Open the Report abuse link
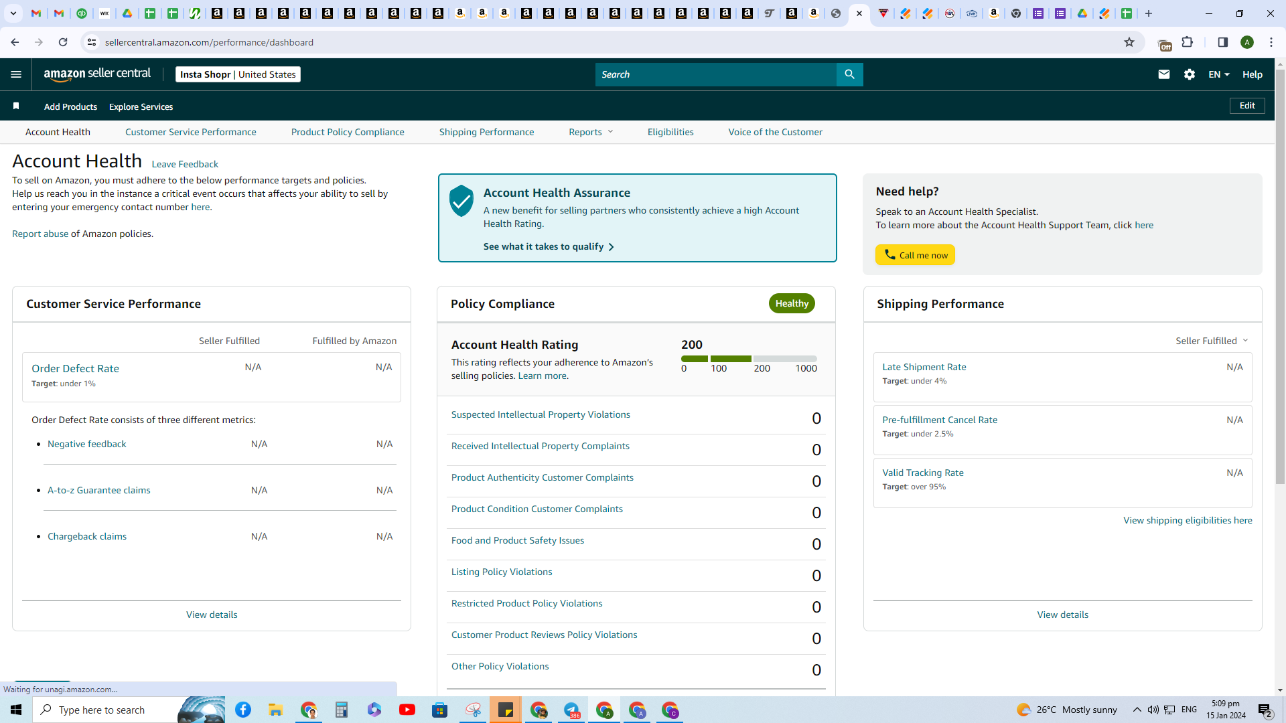The width and height of the screenshot is (1286, 723). click(40, 234)
